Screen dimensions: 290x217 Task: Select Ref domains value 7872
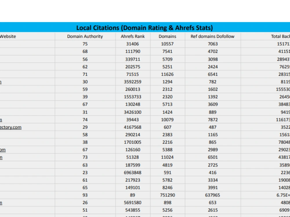[x=213, y=120]
